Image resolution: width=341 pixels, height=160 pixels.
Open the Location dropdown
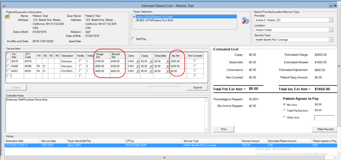pos(331,30)
